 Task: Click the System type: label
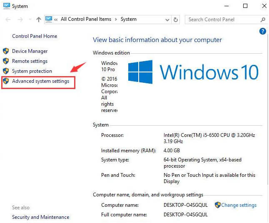tap(115, 160)
